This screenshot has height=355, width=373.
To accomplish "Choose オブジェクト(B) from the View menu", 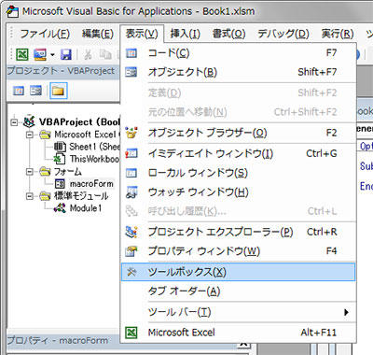I will (238, 72).
